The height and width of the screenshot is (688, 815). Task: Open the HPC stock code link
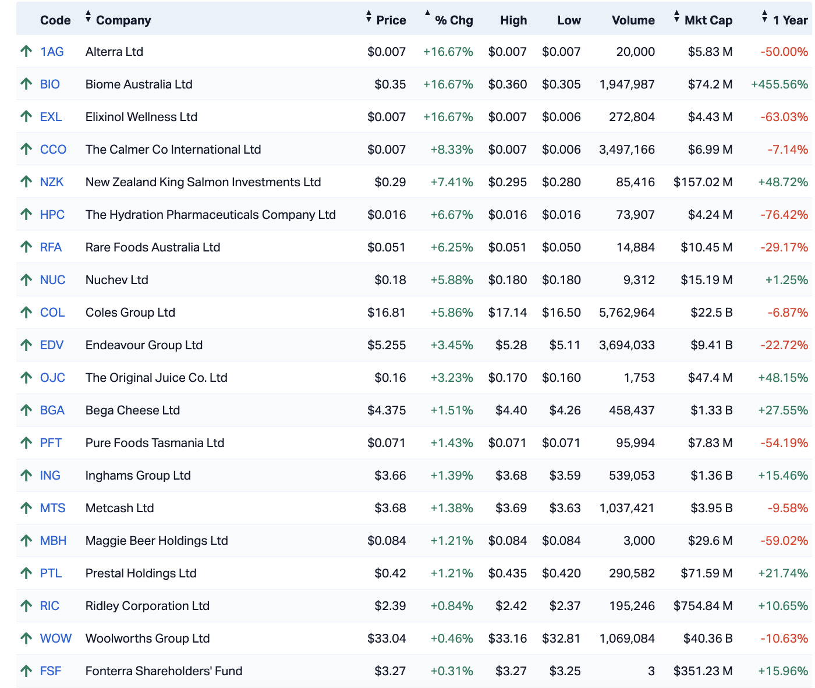coord(52,214)
